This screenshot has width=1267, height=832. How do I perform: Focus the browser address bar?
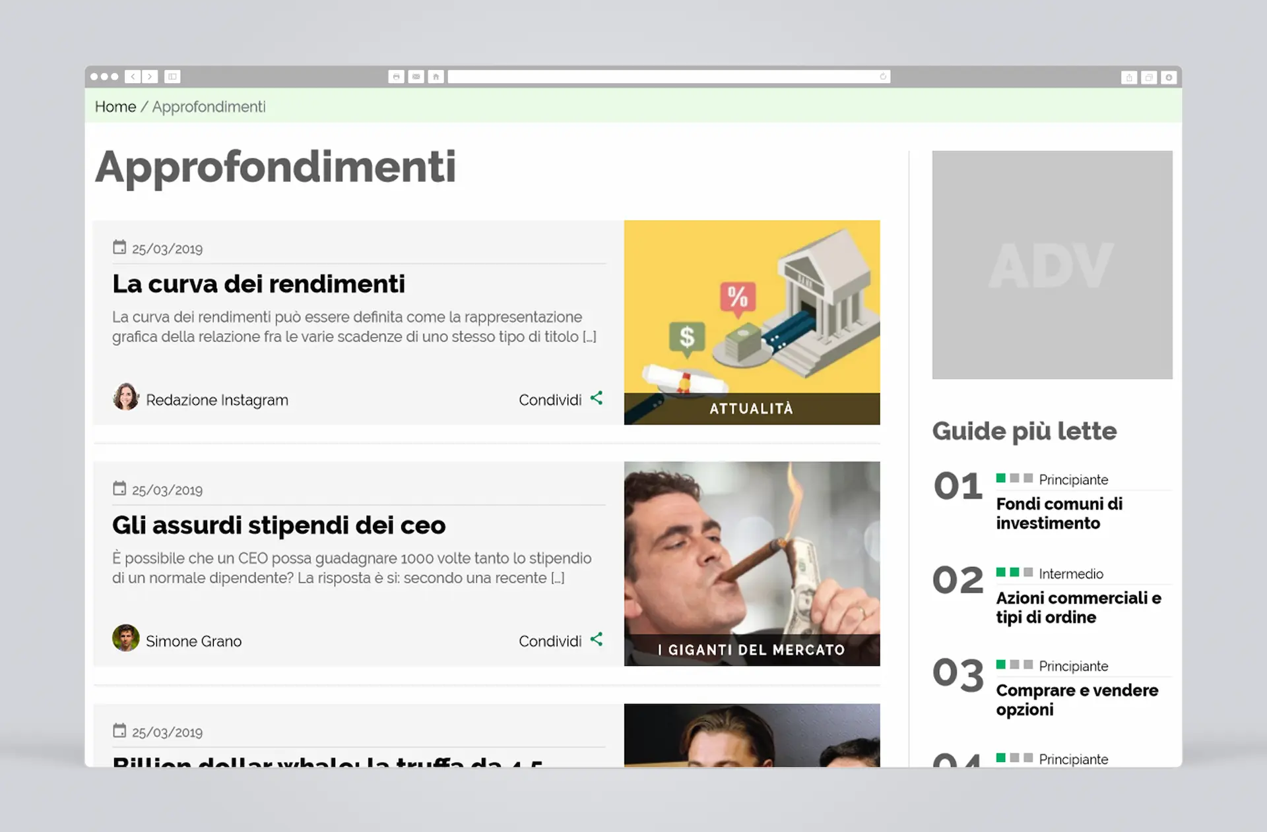pyautogui.click(x=668, y=76)
